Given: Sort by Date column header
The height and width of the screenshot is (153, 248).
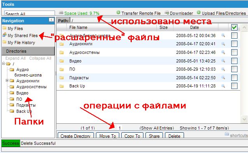Looking at the screenshot, I should [194, 27].
